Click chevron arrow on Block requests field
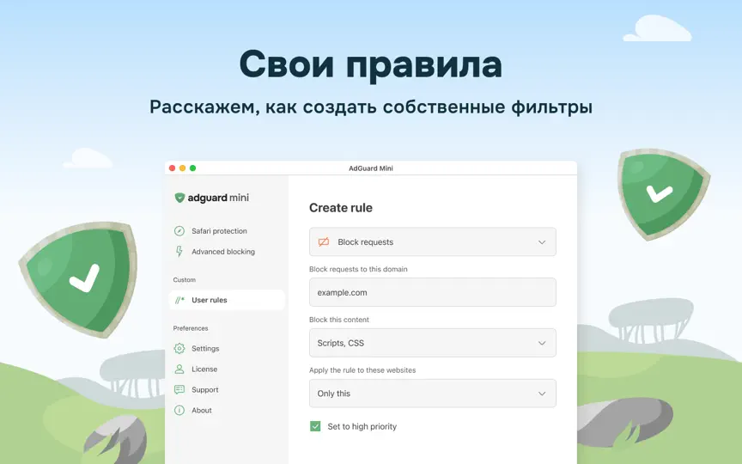 click(x=542, y=242)
